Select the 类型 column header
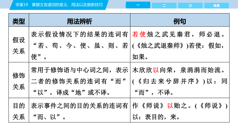 (x=19, y=21)
